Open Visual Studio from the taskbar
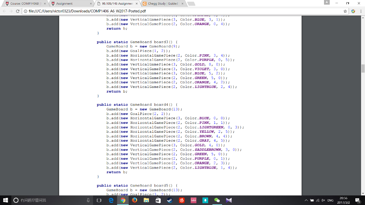Viewport: 365px width, 205px height. [x=228, y=200]
